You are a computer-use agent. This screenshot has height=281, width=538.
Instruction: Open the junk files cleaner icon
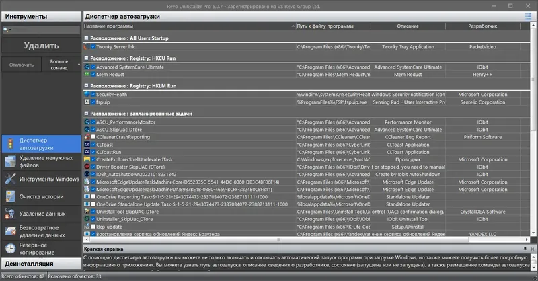point(10,161)
